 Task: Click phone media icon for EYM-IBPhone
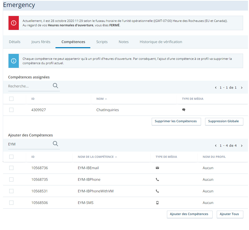coord(157,179)
